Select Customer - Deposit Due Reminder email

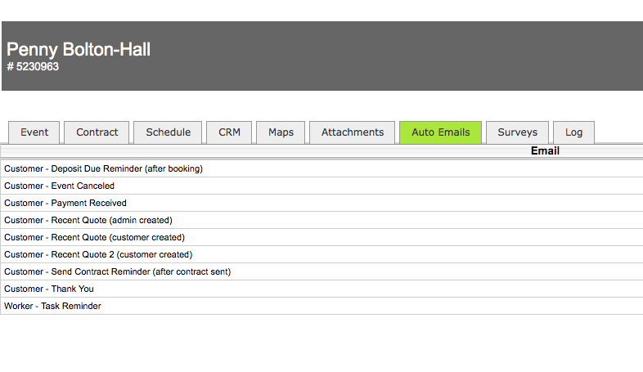pos(103,169)
